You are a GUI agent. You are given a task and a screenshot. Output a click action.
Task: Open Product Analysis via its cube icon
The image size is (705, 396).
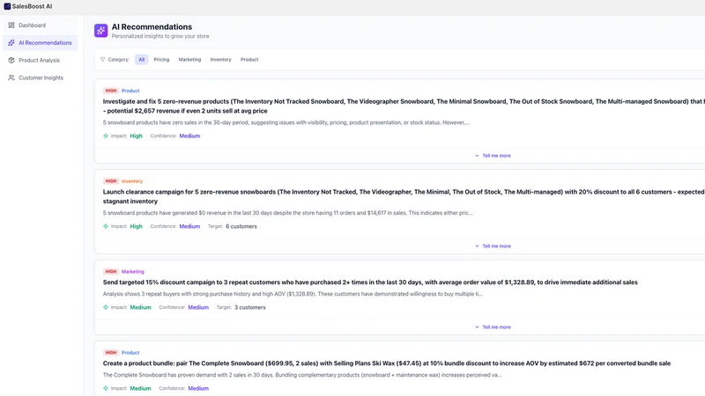point(11,60)
